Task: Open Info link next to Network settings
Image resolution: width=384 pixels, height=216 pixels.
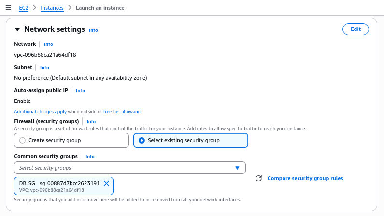Action: pyautogui.click(x=93, y=30)
